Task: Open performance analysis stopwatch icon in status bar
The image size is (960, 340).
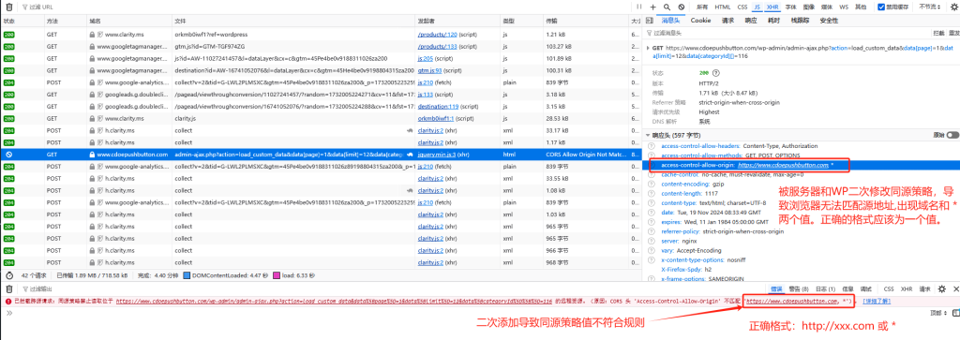Action: click(x=8, y=275)
